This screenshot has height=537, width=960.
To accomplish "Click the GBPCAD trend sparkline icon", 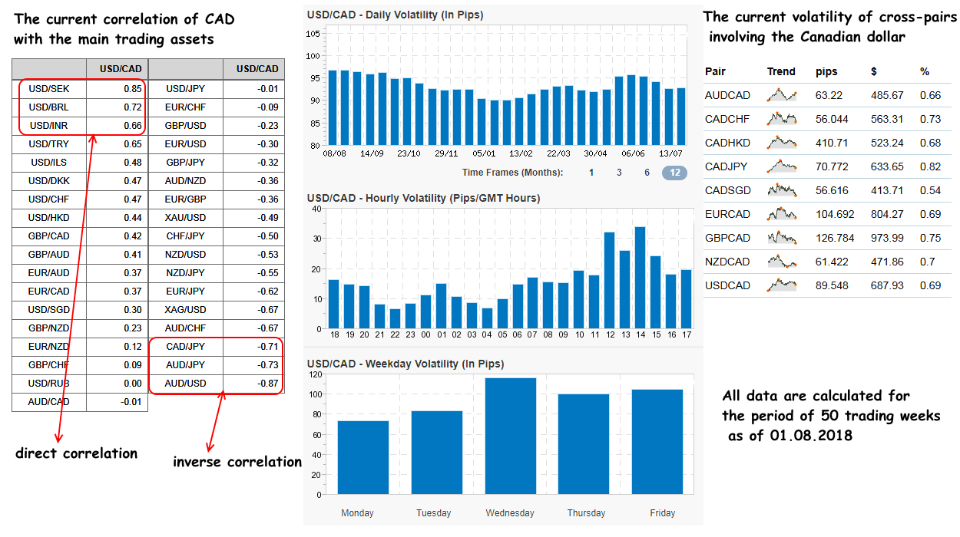I will 783,238.
